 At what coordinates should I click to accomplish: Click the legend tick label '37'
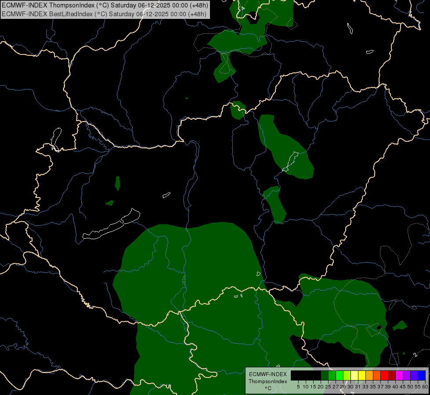(x=380, y=387)
